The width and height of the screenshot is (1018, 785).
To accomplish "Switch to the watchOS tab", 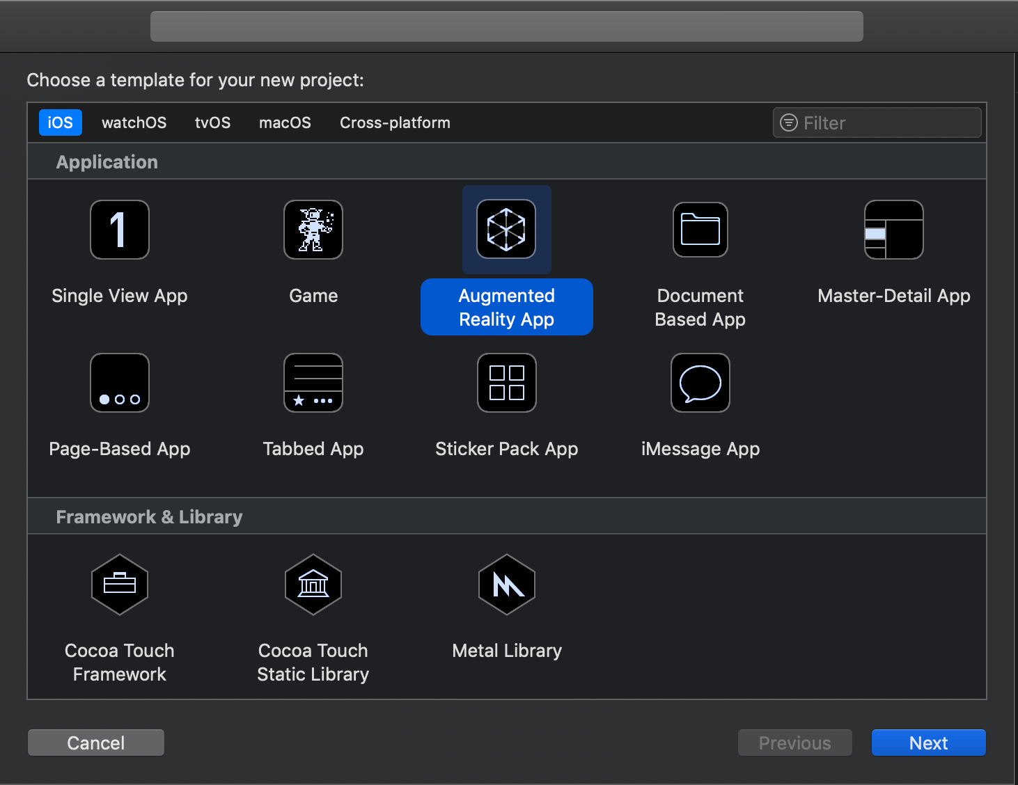I will [x=134, y=122].
